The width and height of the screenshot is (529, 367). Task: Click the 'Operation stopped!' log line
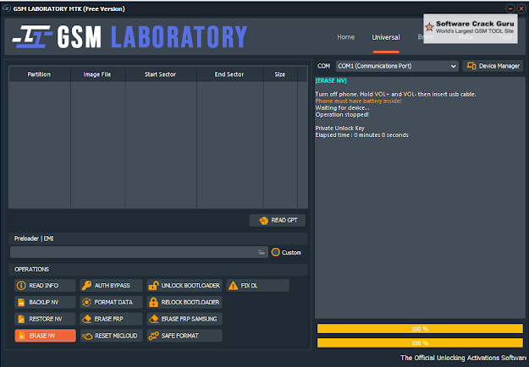coord(342,115)
